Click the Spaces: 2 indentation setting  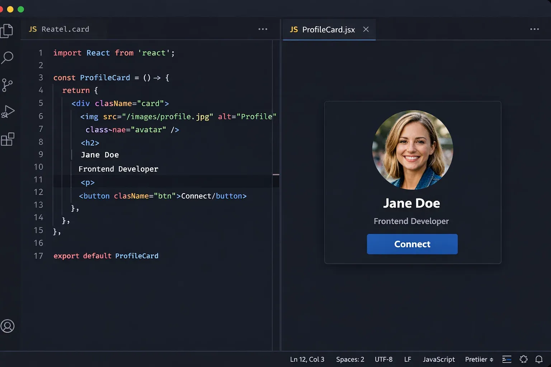coord(350,359)
